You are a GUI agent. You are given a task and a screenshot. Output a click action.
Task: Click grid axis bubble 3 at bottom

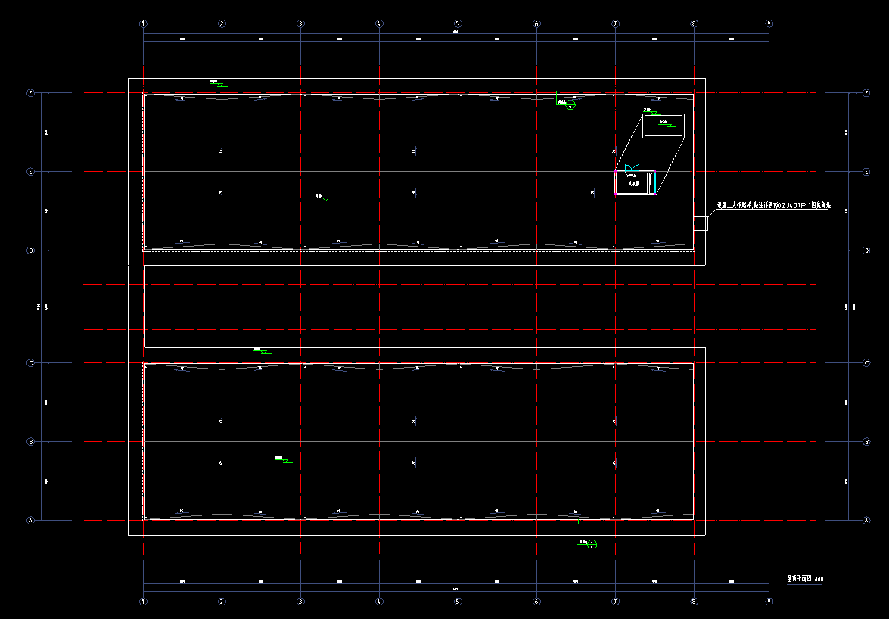[x=300, y=602]
